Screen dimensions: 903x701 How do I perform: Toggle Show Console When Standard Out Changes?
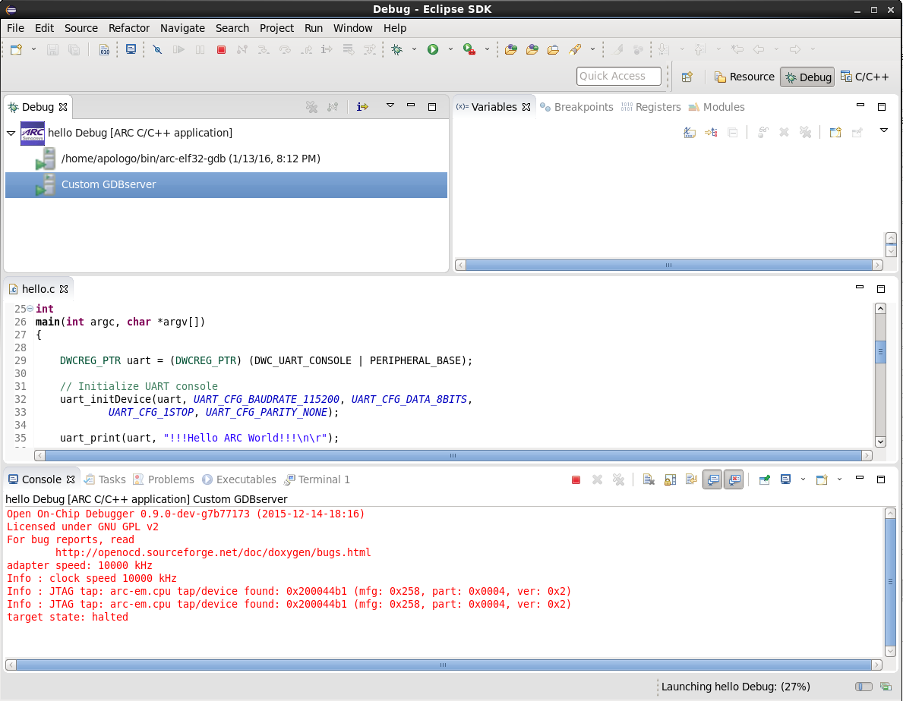(x=712, y=479)
